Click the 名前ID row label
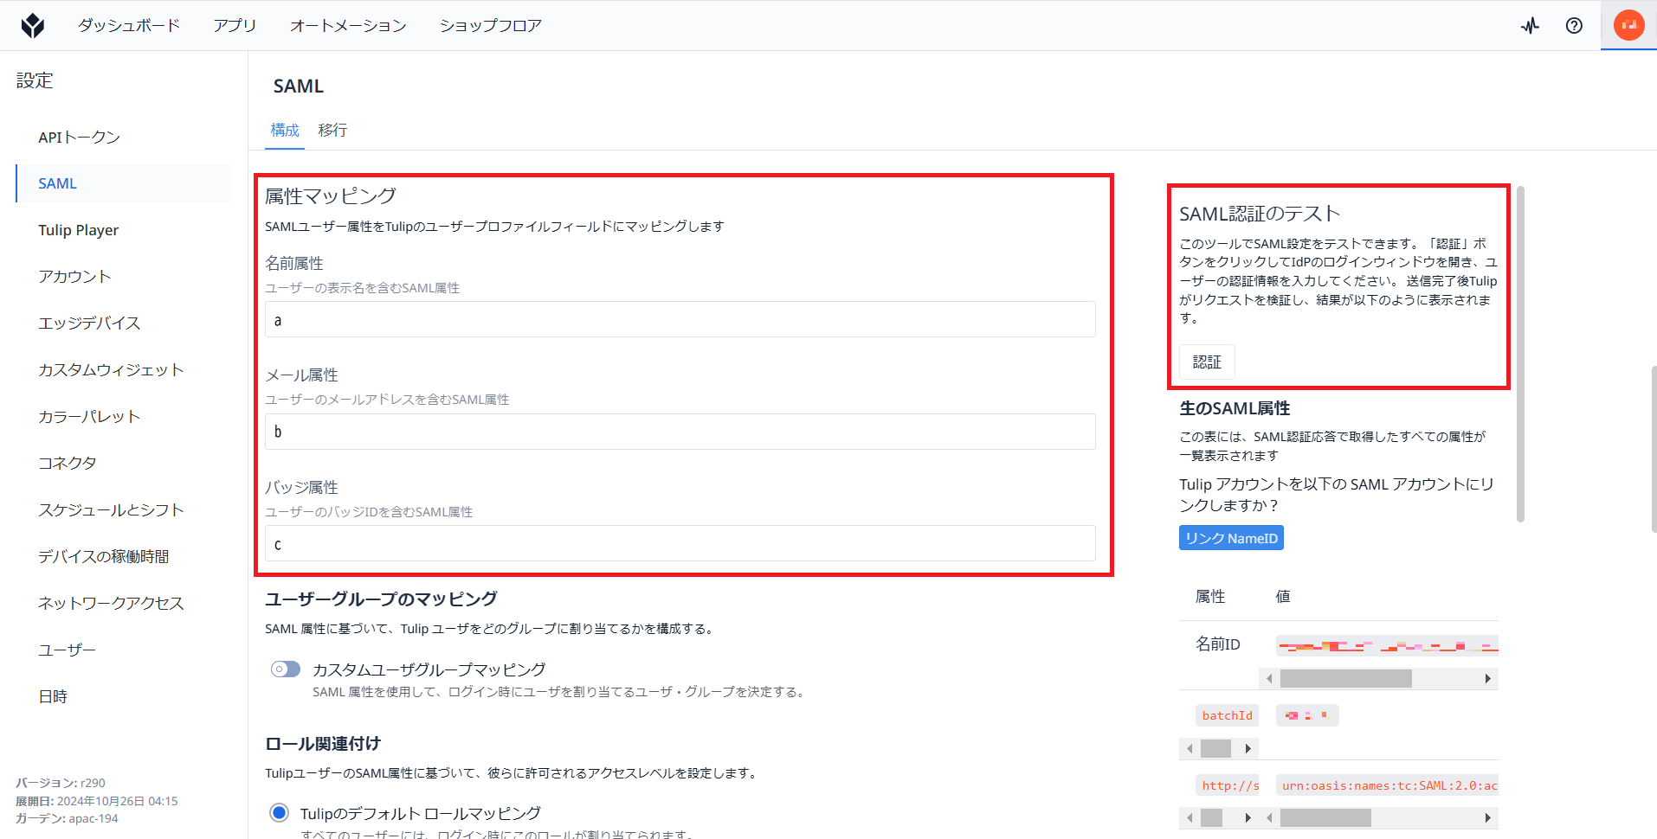This screenshot has height=839, width=1657. (x=1217, y=644)
